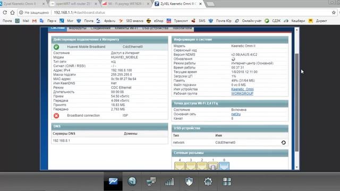Click the IPv4 address value 192.168.8.100
The height and width of the screenshot is (191, 340).
point(121,71)
